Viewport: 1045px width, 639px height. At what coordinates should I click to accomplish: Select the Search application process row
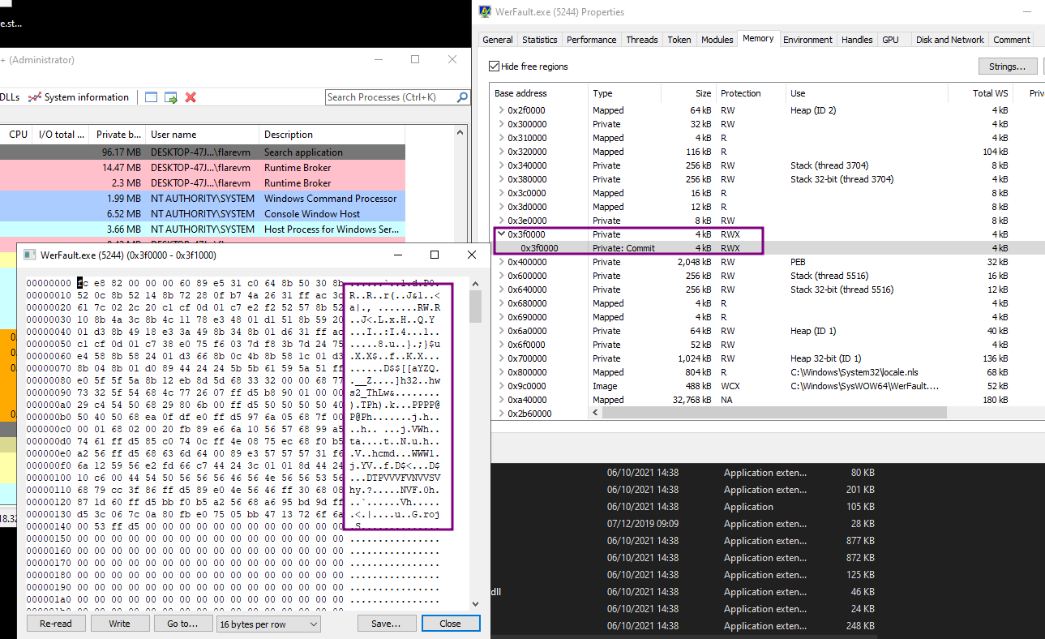click(x=203, y=152)
